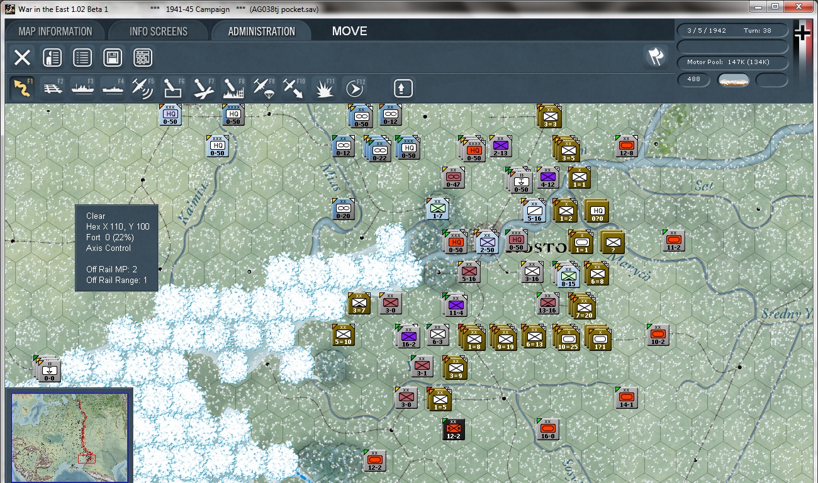Select the purple cavalry unit 11-4
Screen dimensions: 818x483
tap(456, 306)
